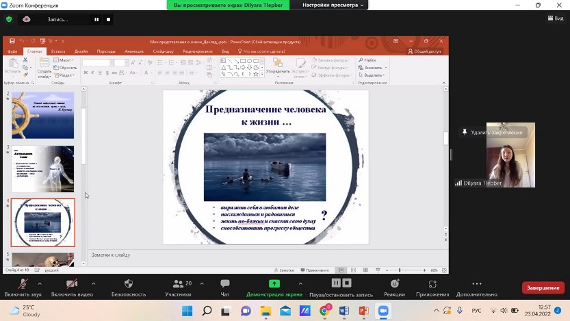Viewport: 570px width, 321px height.
Task: Switch to the Вставка ribbon tab
Action: (58, 51)
